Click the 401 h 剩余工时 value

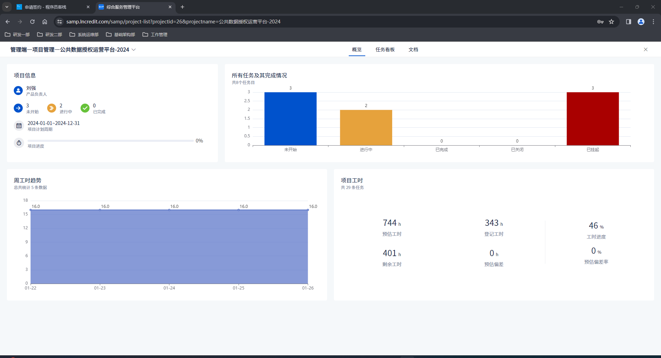(392, 253)
